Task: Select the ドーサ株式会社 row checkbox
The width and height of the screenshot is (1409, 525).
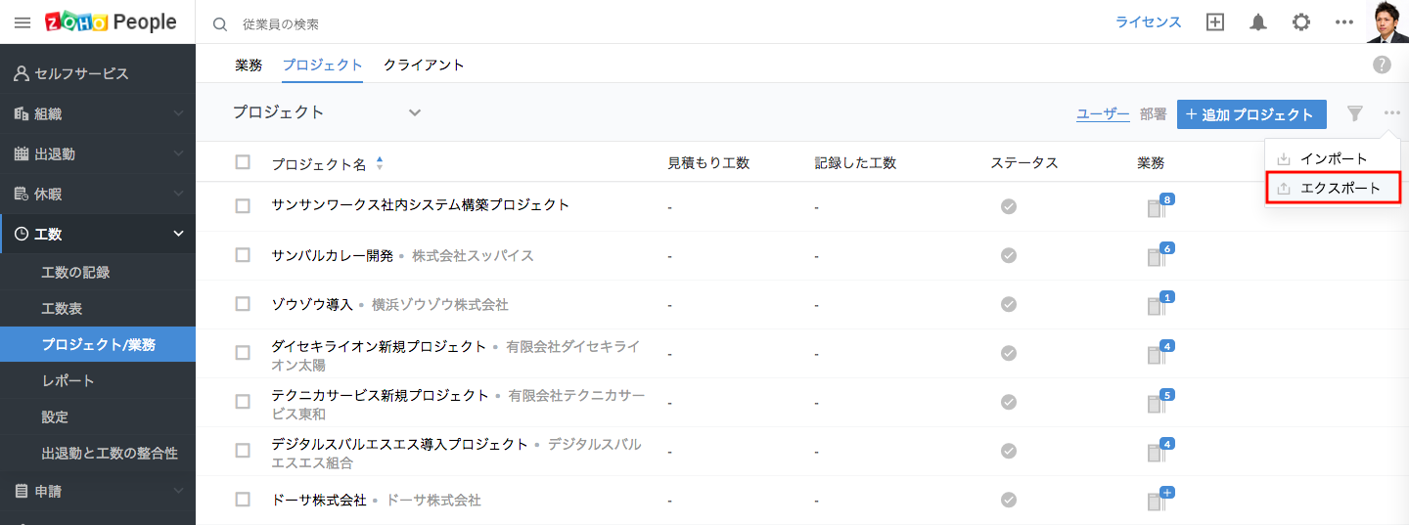Action: click(243, 500)
